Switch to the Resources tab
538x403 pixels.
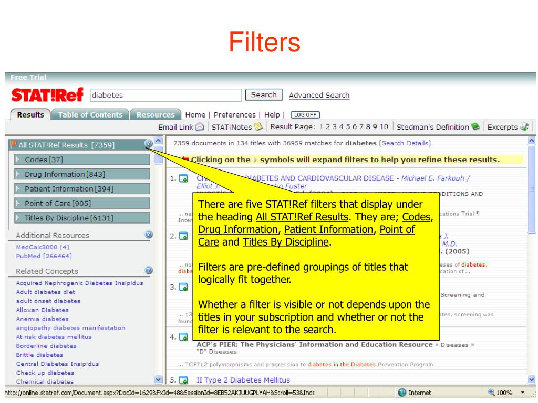tap(156, 114)
